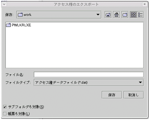Enable 帳票も対象(L) checkbox

(5, 114)
